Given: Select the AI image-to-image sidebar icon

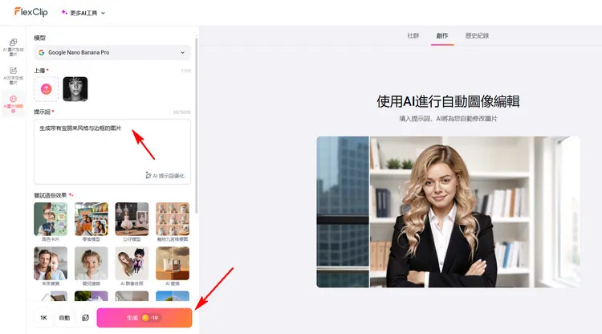Looking at the screenshot, I should (x=13, y=47).
